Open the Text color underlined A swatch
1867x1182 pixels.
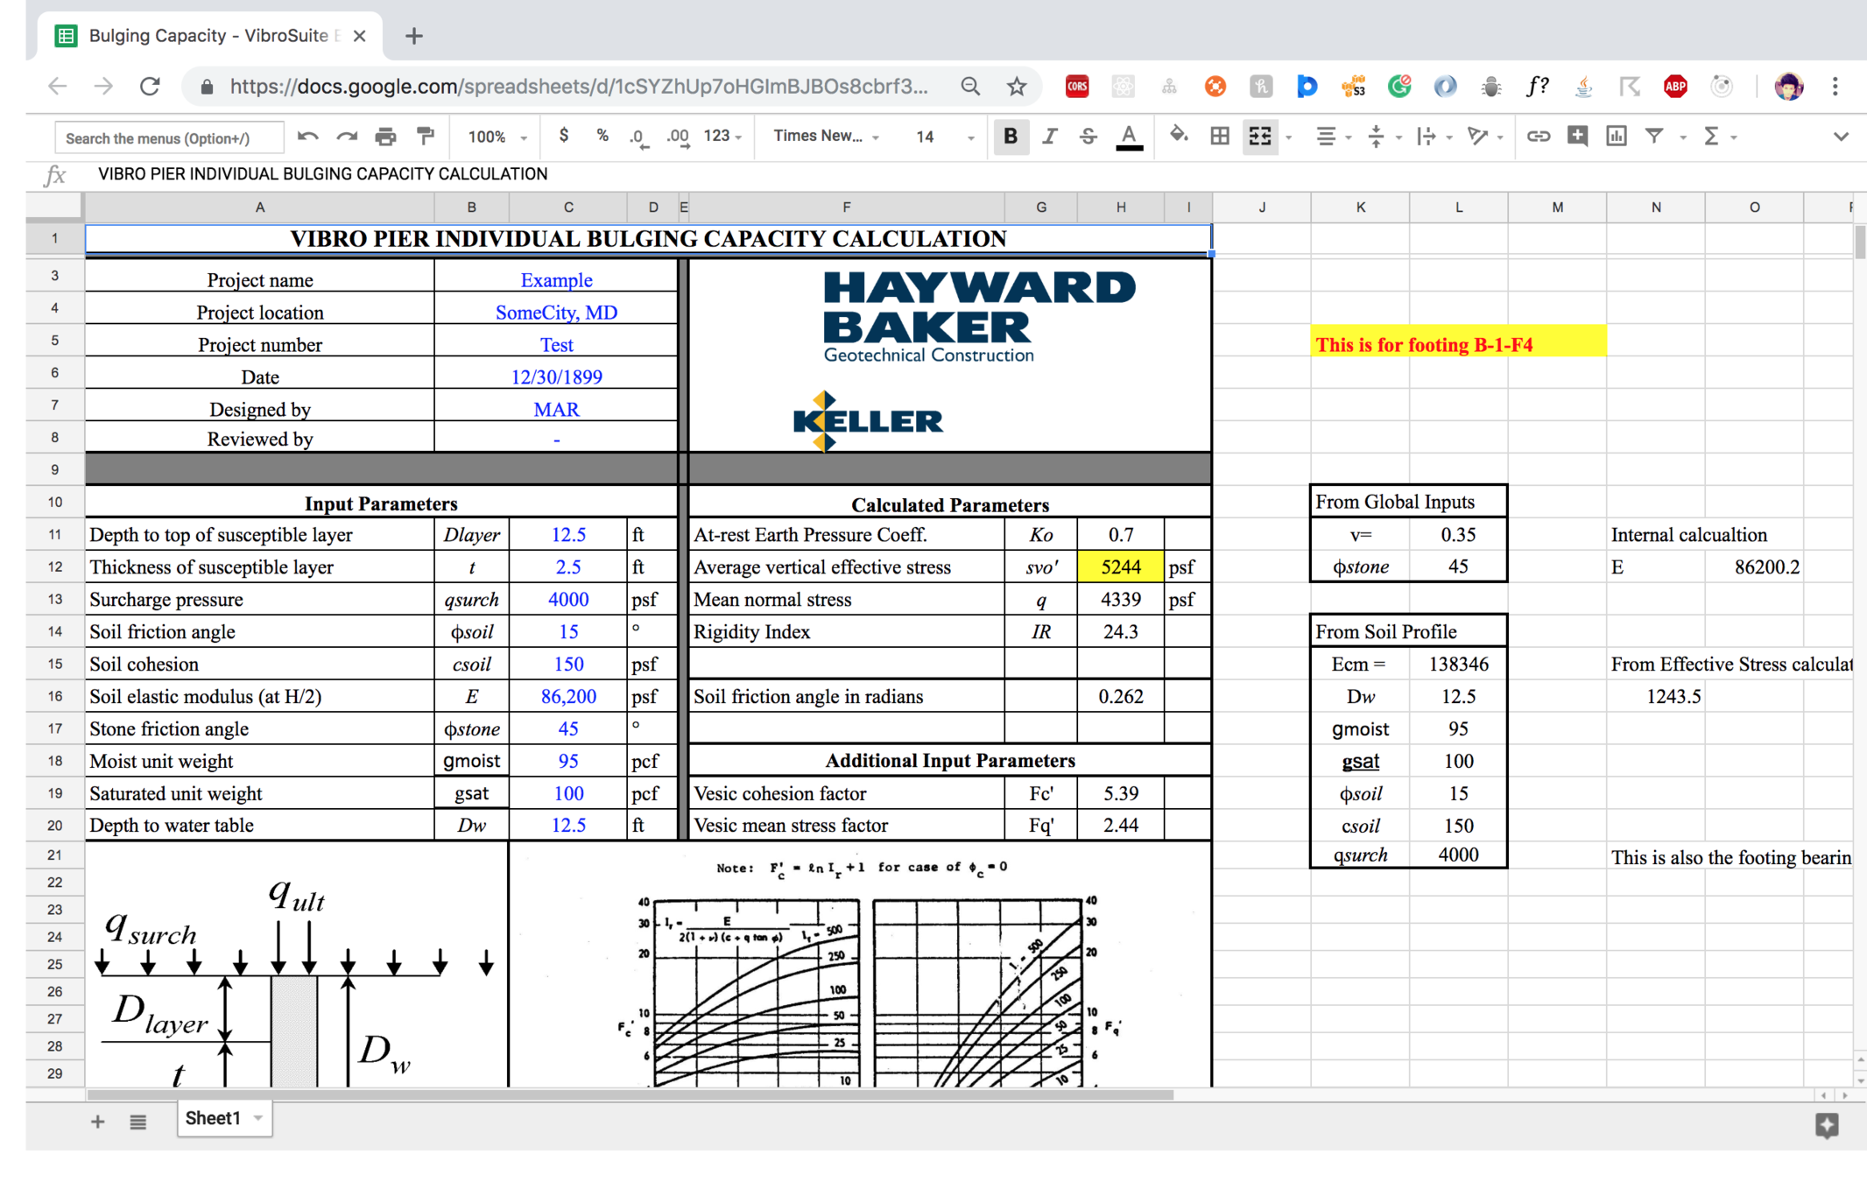1129,137
